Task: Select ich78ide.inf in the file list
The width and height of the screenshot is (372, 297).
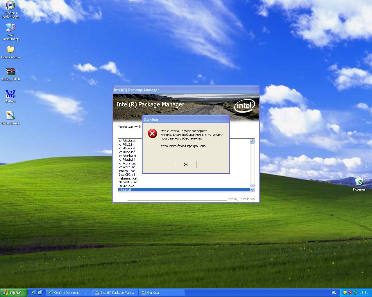Action: pyautogui.click(x=127, y=152)
